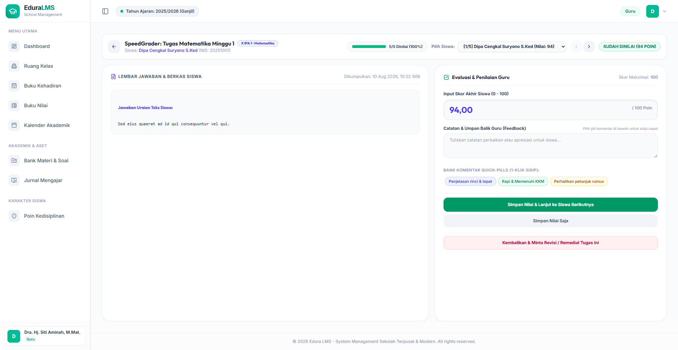Go to Jurnal Mengajar page

(45, 180)
